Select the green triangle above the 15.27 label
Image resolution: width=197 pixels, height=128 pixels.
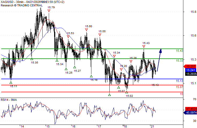75,67
